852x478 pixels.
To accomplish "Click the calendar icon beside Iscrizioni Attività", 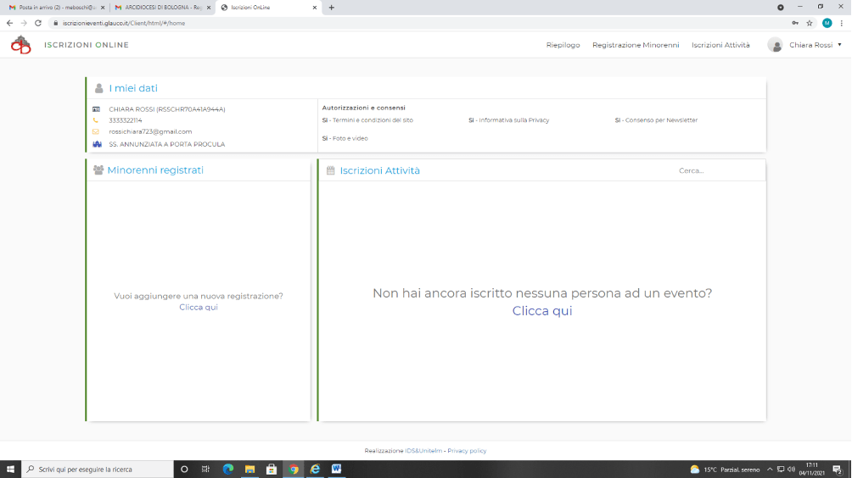I will point(331,170).
